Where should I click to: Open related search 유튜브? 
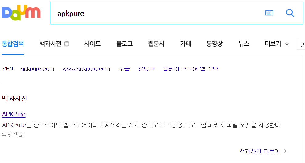point(146,69)
